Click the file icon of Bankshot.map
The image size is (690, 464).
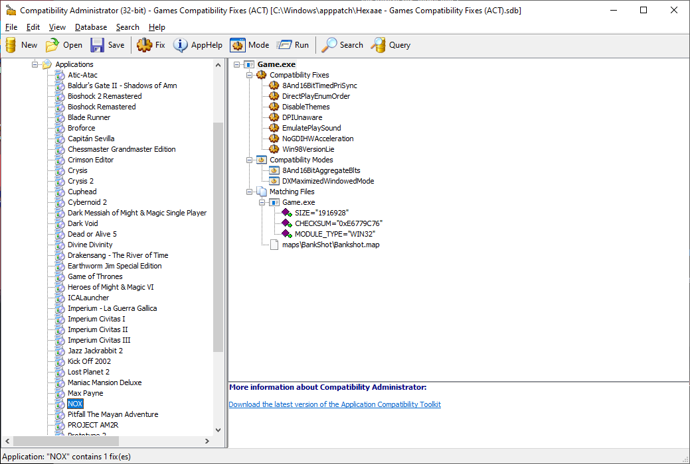coord(274,245)
